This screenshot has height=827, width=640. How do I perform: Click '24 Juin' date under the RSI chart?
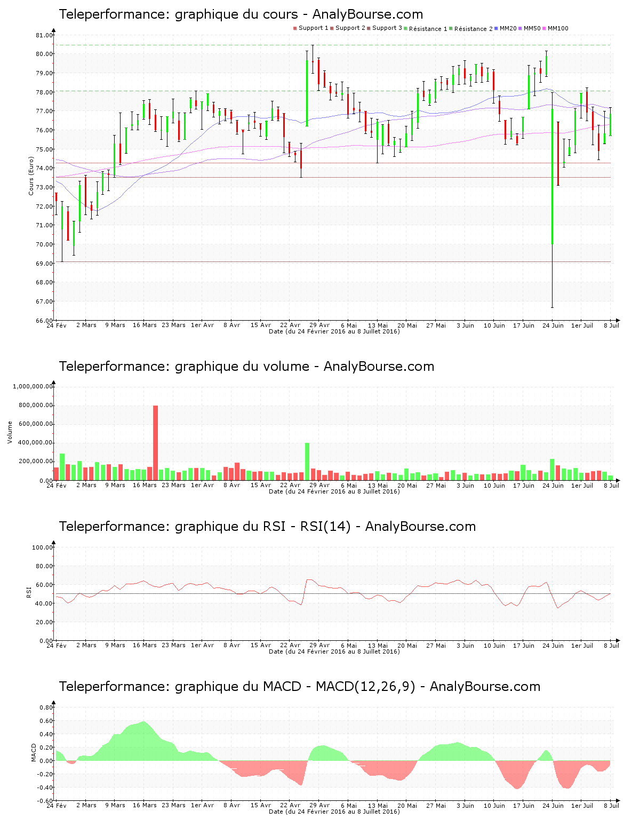[553, 645]
